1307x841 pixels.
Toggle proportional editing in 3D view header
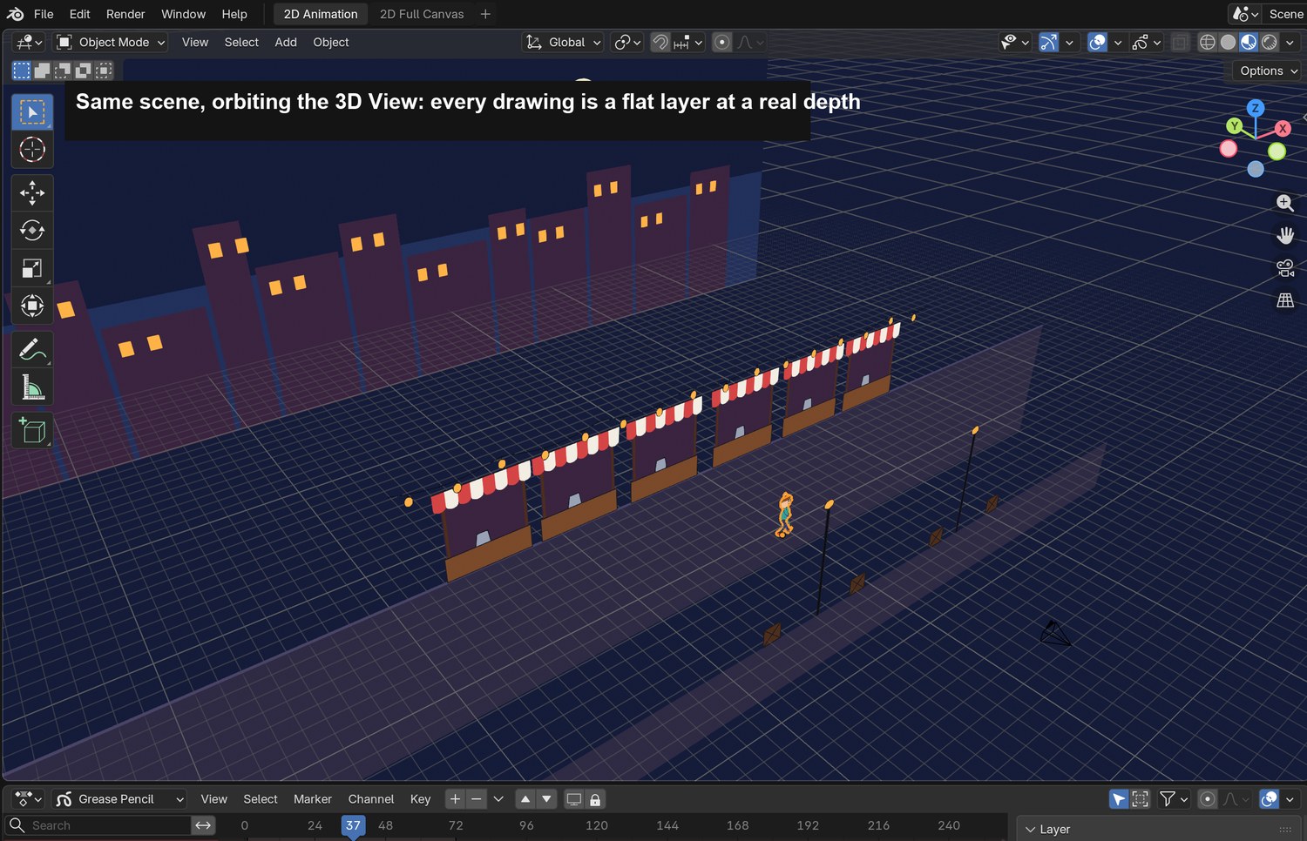click(721, 42)
